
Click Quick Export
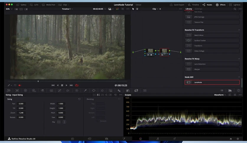tap(177, 5)
